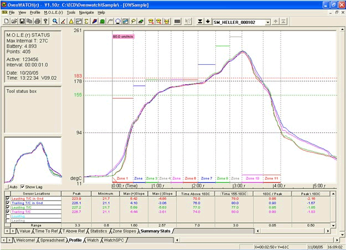This screenshot has width=346, height=250.
Task: Uncheck the Show Lag checkbox
Action: [x=22, y=187]
